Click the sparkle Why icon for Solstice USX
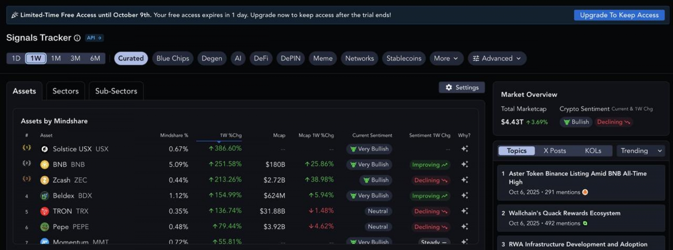The height and width of the screenshot is (250, 673). (x=464, y=149)
